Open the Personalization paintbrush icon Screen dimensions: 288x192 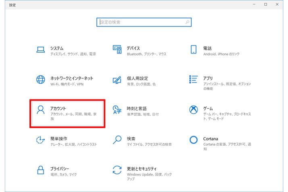click(x=117, y=80)
